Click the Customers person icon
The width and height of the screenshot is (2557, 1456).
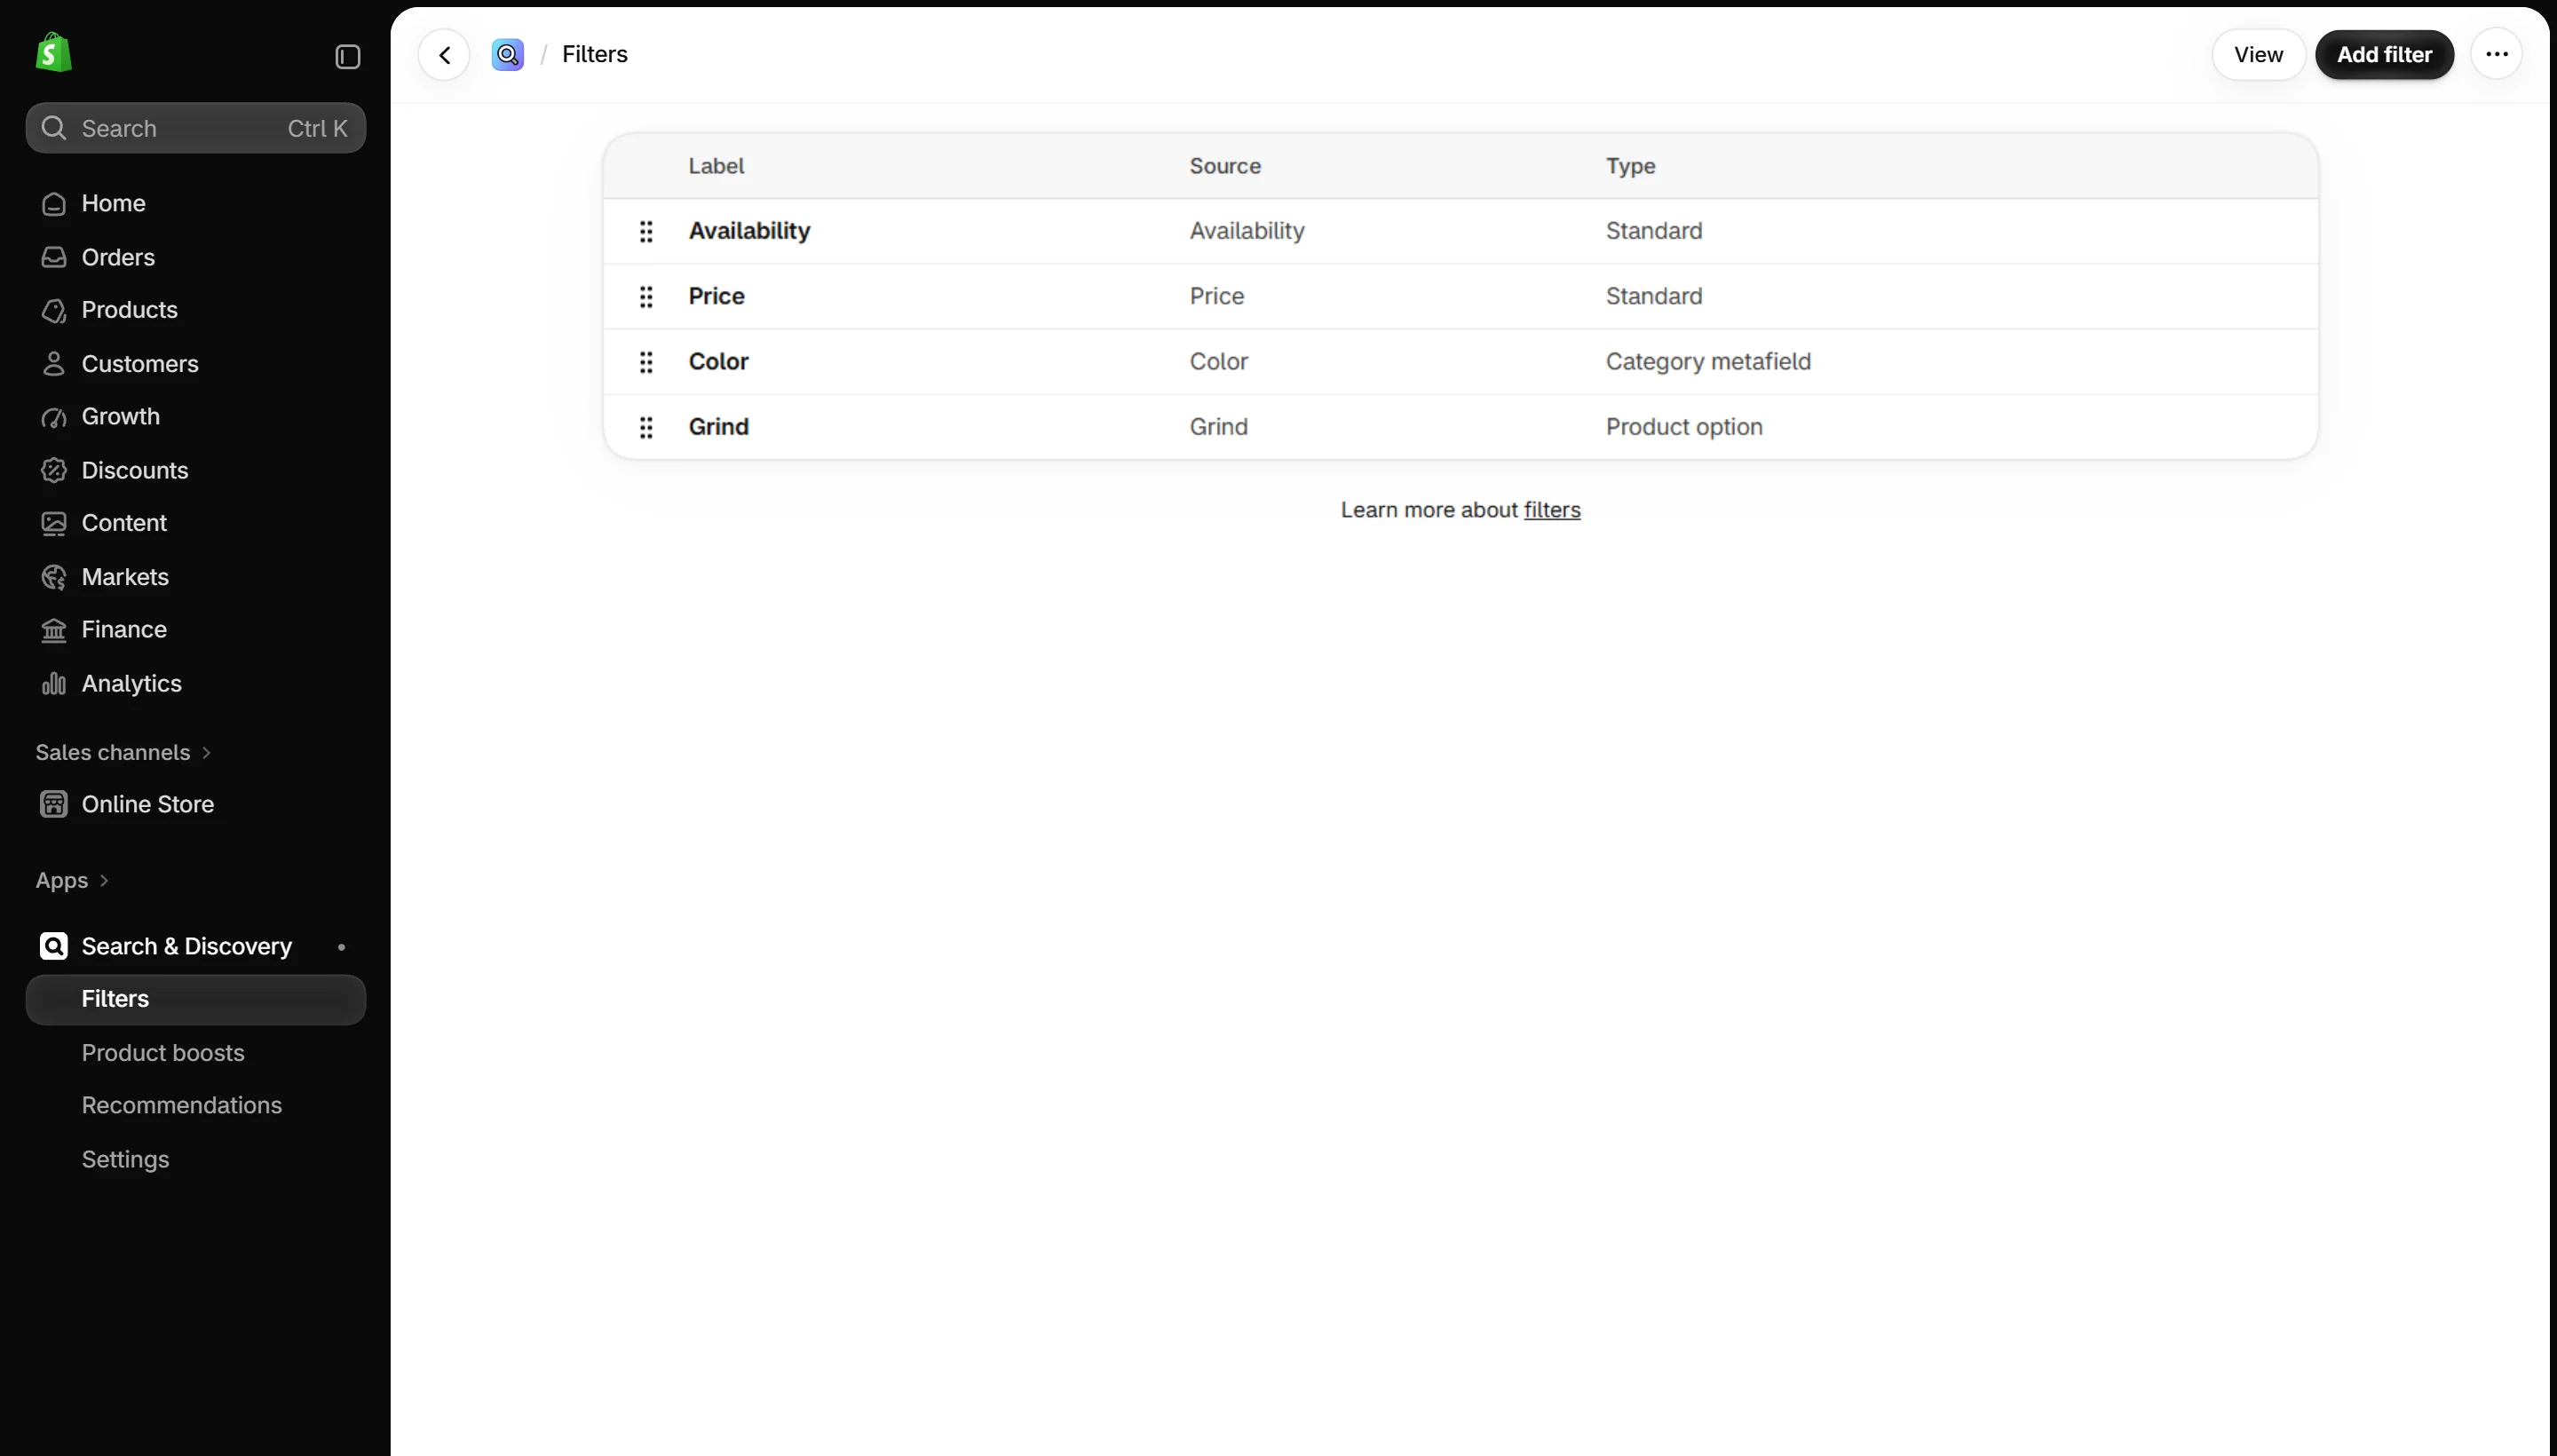(54, 364)
